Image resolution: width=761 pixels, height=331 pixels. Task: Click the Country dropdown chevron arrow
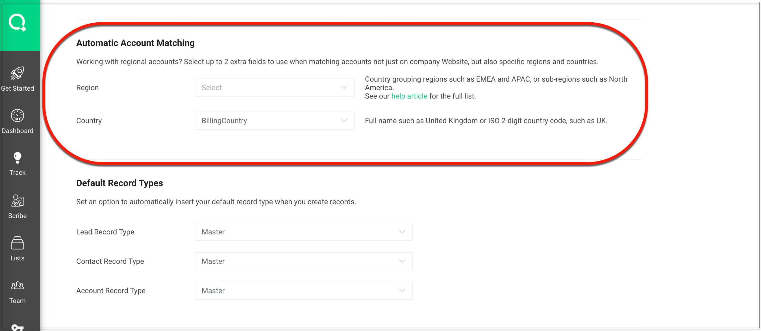(x=344, y=121)
